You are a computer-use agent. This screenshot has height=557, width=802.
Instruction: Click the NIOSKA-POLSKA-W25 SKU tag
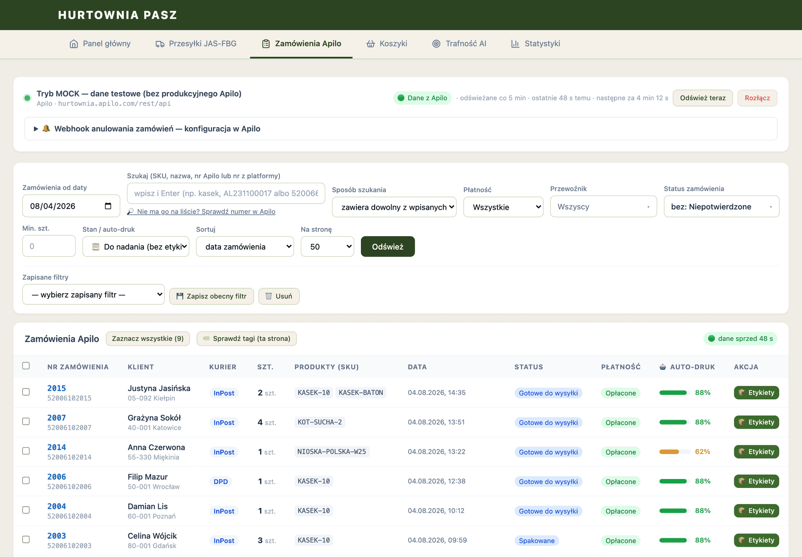pos(332,452)
